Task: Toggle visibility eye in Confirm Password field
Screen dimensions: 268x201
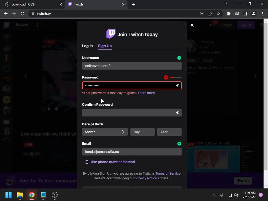Action: pyautogui.click(x=178, y=113)
